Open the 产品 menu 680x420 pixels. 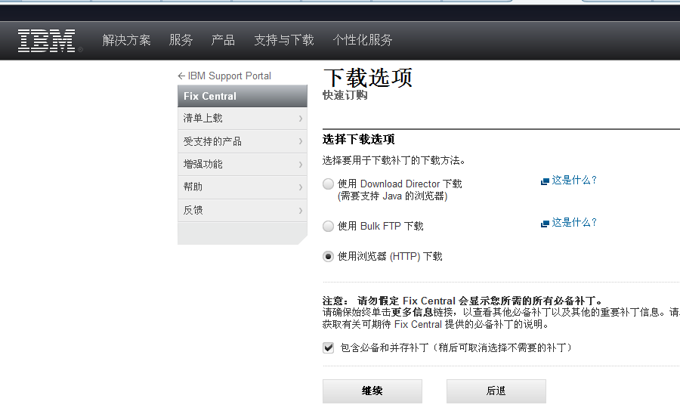point(223,40)
